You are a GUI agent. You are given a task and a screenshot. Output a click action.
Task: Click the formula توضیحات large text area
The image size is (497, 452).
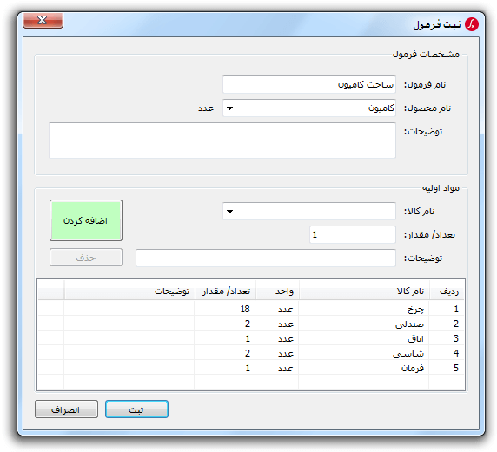pos(222,141)
